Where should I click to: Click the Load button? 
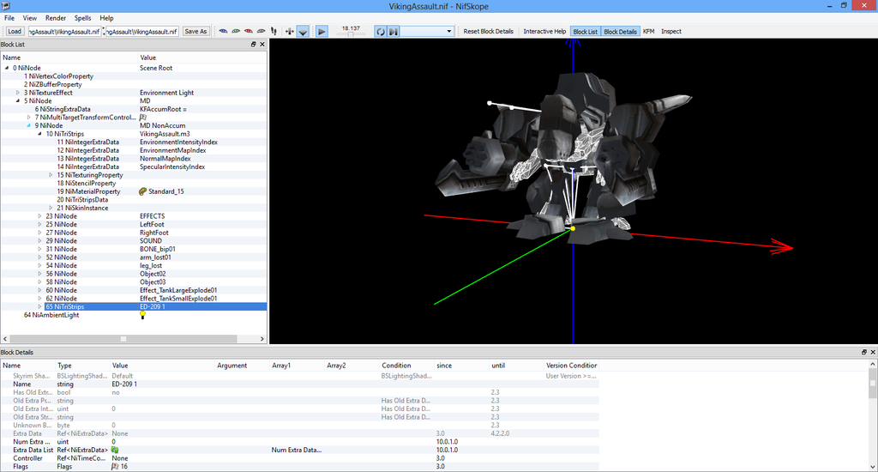[x=15, y=32]
